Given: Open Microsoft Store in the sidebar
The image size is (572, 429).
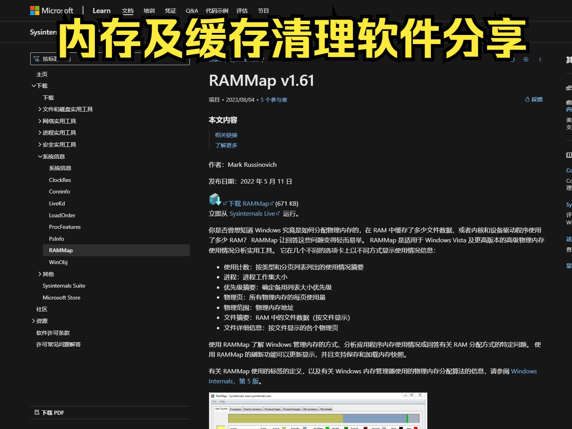Looking at the screenshot, I should click(62, 298).
